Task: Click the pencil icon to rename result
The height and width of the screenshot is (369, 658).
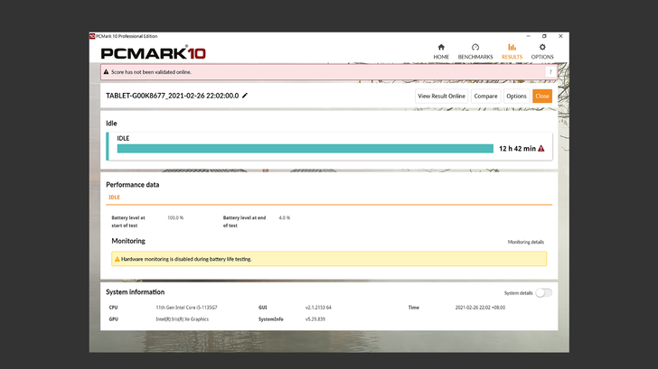Action: tap(245, 96)
